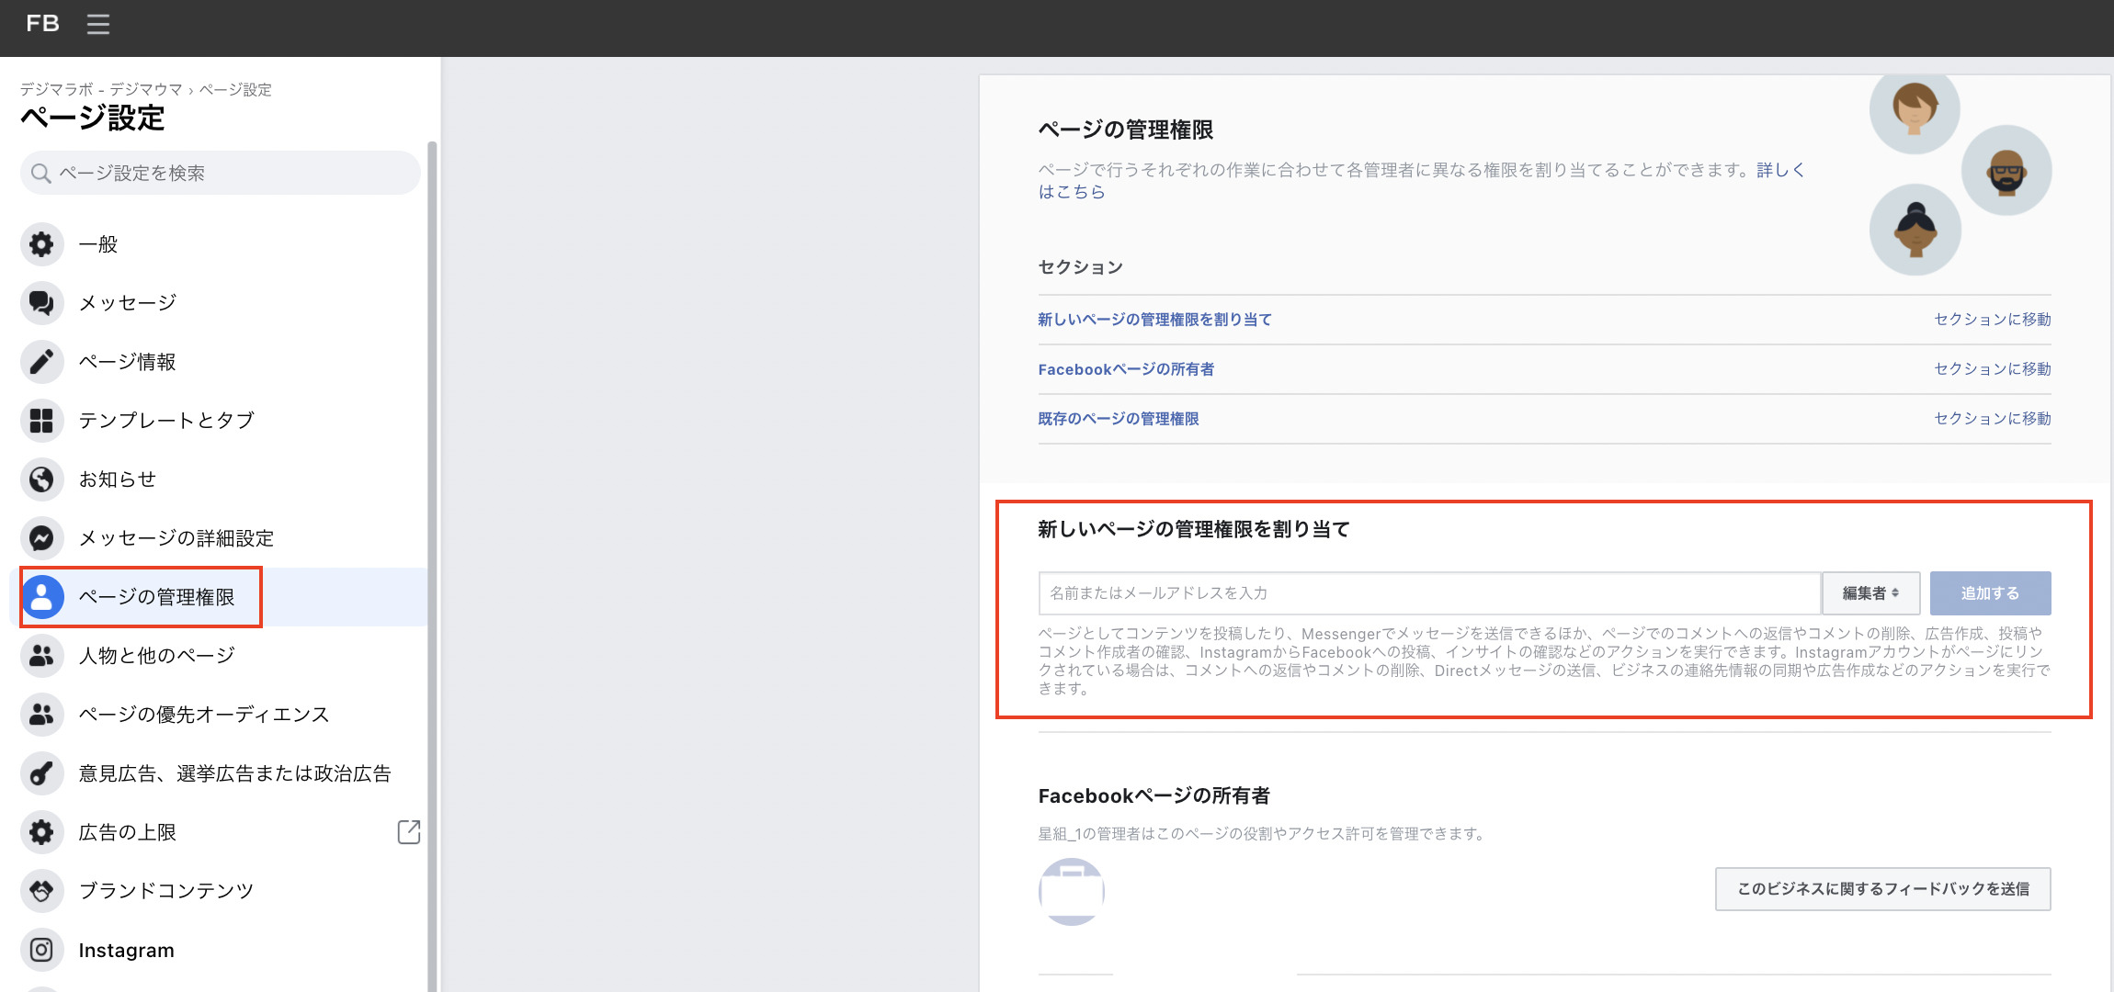Click the handshake icon for ブランドコンテンツ
The image size is (2114, 992).
[x=41, y=891]
